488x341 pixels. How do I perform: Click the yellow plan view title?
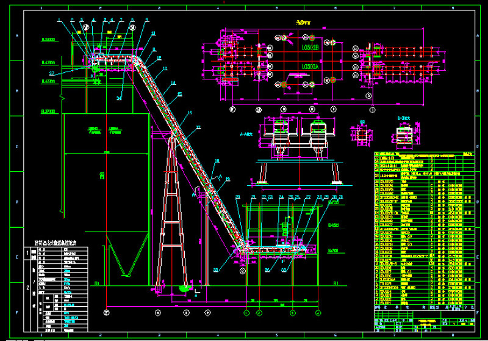pos(303,23)
